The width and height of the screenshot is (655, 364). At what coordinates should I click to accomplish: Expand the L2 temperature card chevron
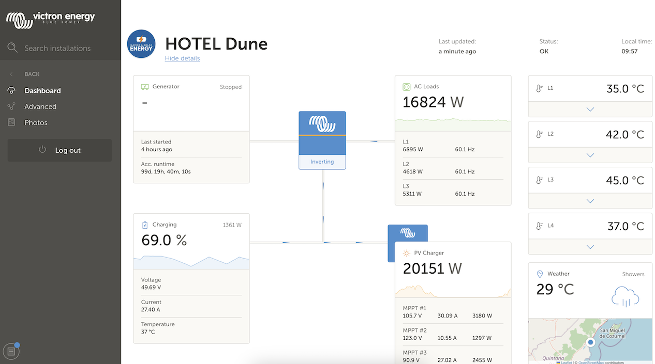pyautogui.click(x=590, y=155)
